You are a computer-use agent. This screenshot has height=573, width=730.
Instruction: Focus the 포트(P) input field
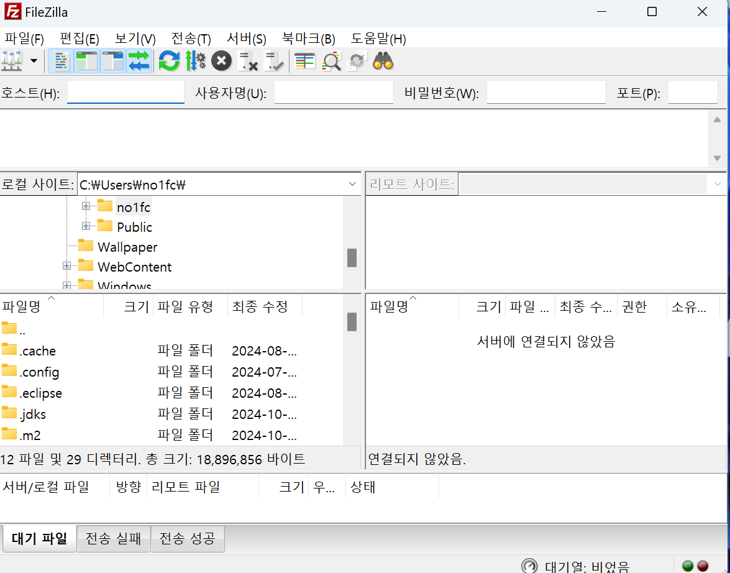tap(693, 92)
